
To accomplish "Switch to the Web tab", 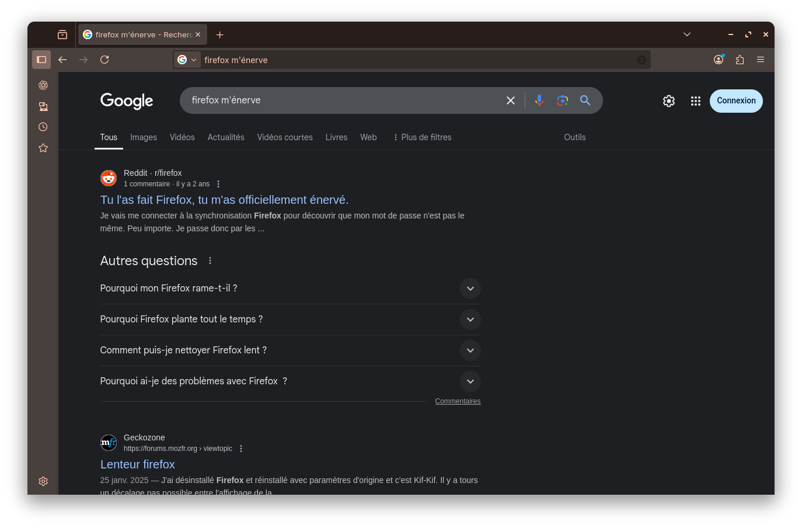I will click(368, 137).
